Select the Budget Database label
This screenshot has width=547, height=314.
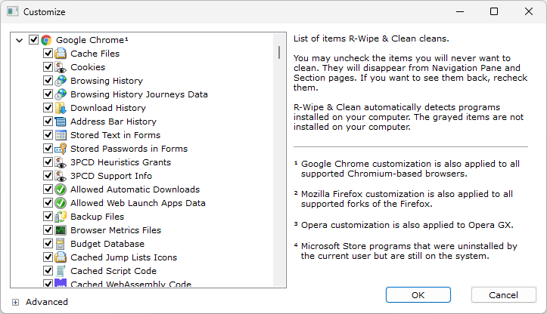click(x=107, y=244)
